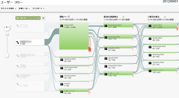Click the (+58 ページ) grouped pages node
The width and height of the screenshot is (179, 98).
tap(74, 92)
